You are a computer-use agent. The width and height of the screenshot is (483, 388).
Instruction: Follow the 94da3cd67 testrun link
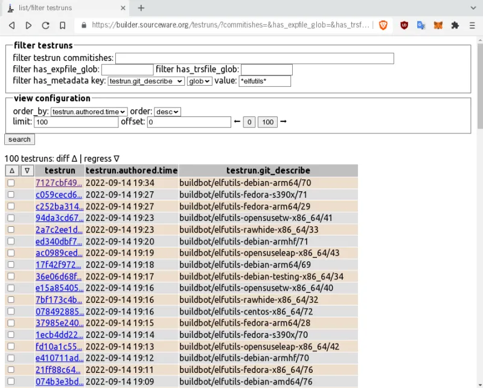pyautogui.click(x=59, y=218)
